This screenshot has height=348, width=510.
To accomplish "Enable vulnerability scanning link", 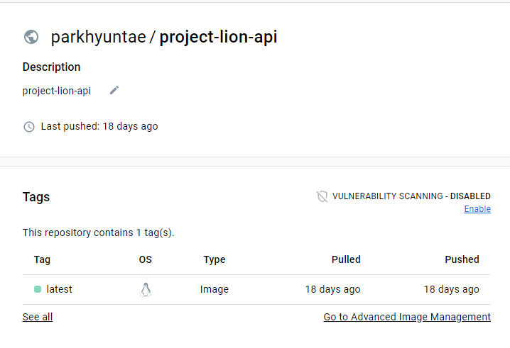I will [x=477, y=209].
